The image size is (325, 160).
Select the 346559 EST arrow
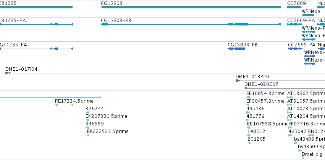87,128
